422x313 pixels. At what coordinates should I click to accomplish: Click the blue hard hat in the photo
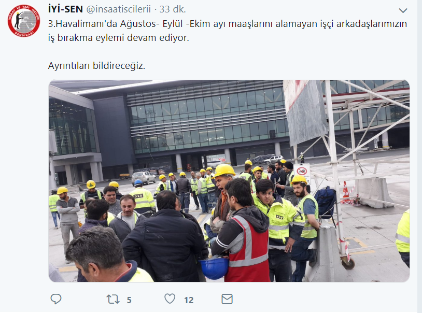(x=214, y=267)
